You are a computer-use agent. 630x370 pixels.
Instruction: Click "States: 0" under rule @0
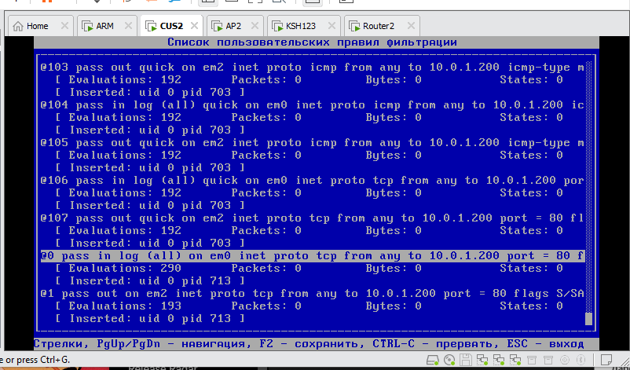[531, 269]
